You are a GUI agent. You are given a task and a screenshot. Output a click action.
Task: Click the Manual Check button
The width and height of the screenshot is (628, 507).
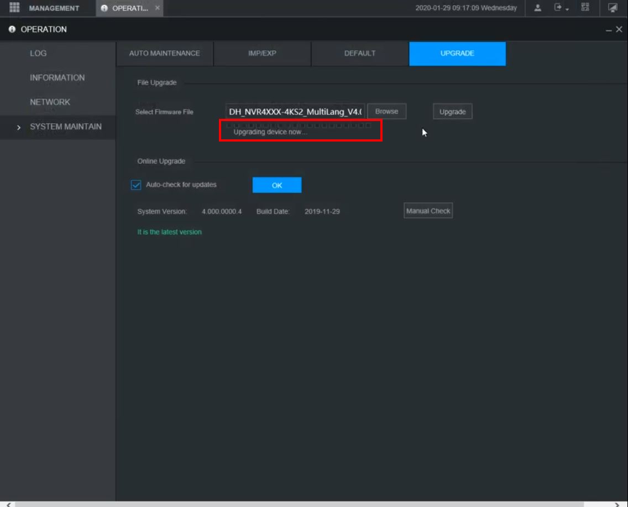pyautogui.click(x=428, y=211)
